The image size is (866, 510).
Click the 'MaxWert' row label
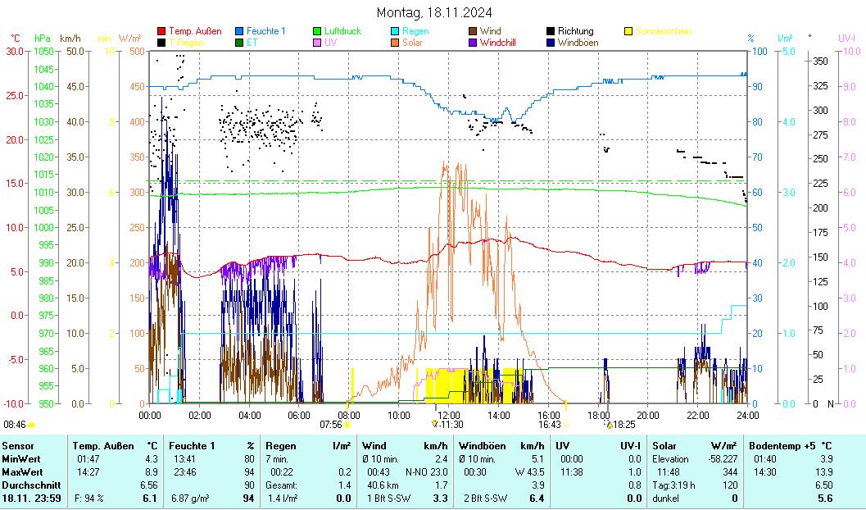22,472
